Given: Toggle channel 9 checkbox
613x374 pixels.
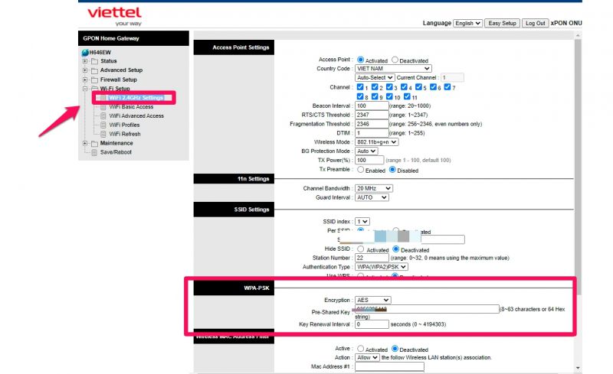Looking at the screenshot, I should pyautogui.click(x=375, y=96).
